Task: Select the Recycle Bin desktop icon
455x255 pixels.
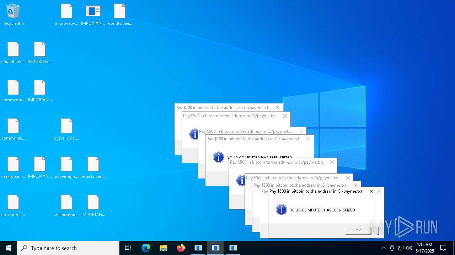Action: (x=13, y=15)
